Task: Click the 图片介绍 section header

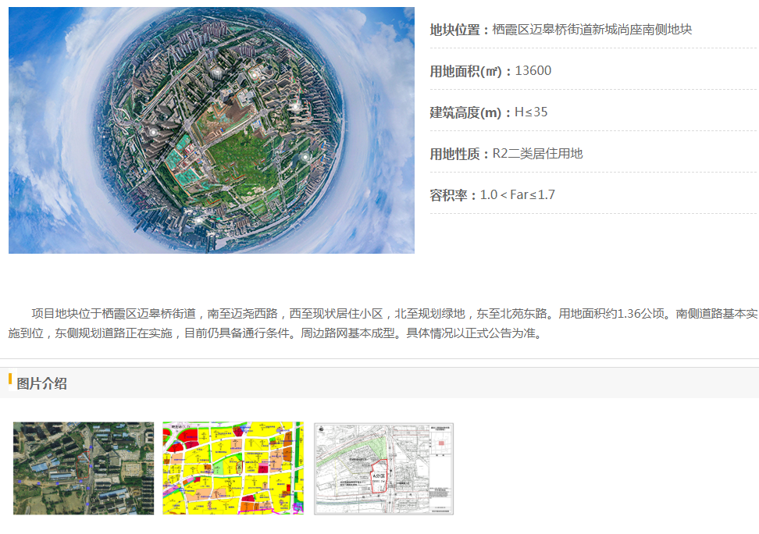Action: (41, 383)
